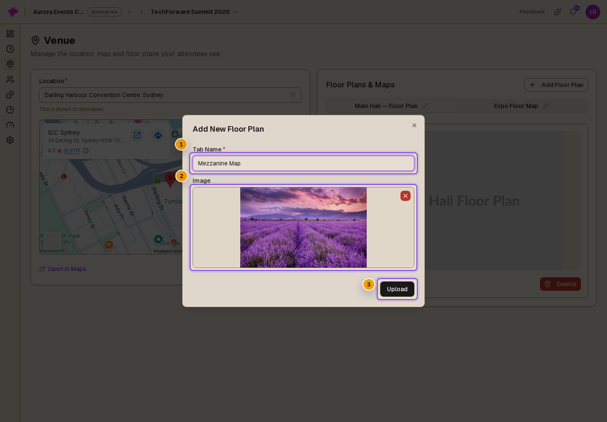This screenshot has height=422, width=607.
Task: Expand the TechForward Summit 2026 dropdown
Action: (235, 12)
